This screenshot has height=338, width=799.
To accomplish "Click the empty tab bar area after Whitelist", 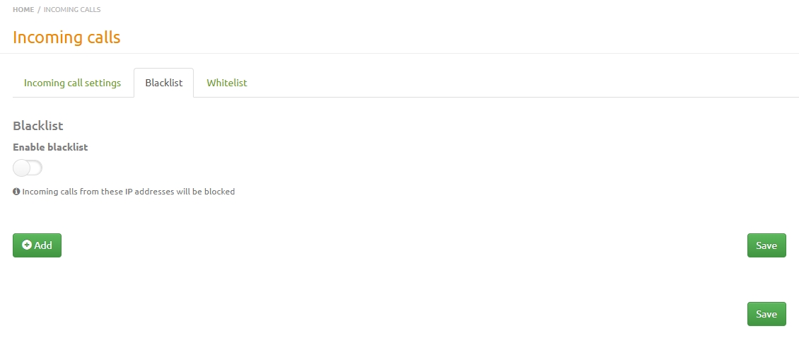I will click(523, 83).
